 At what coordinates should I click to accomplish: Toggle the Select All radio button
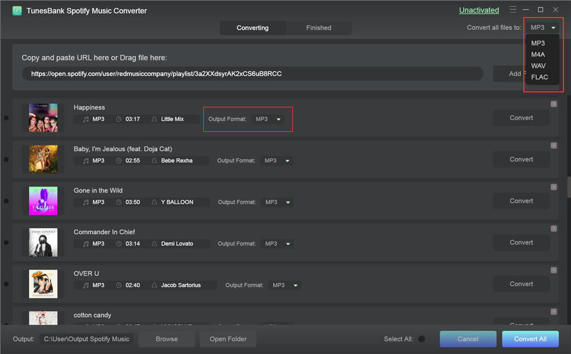click(421, 339)
